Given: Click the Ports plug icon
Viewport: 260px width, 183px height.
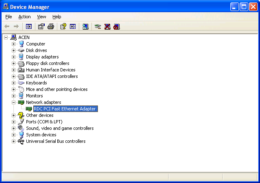Looking at the screenshot, I should click(21, 122).
